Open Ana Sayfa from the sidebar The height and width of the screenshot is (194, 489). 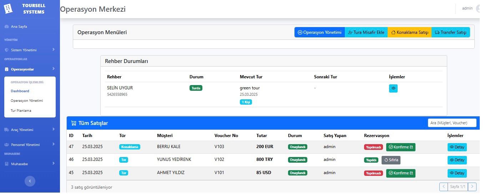[19, 27]
